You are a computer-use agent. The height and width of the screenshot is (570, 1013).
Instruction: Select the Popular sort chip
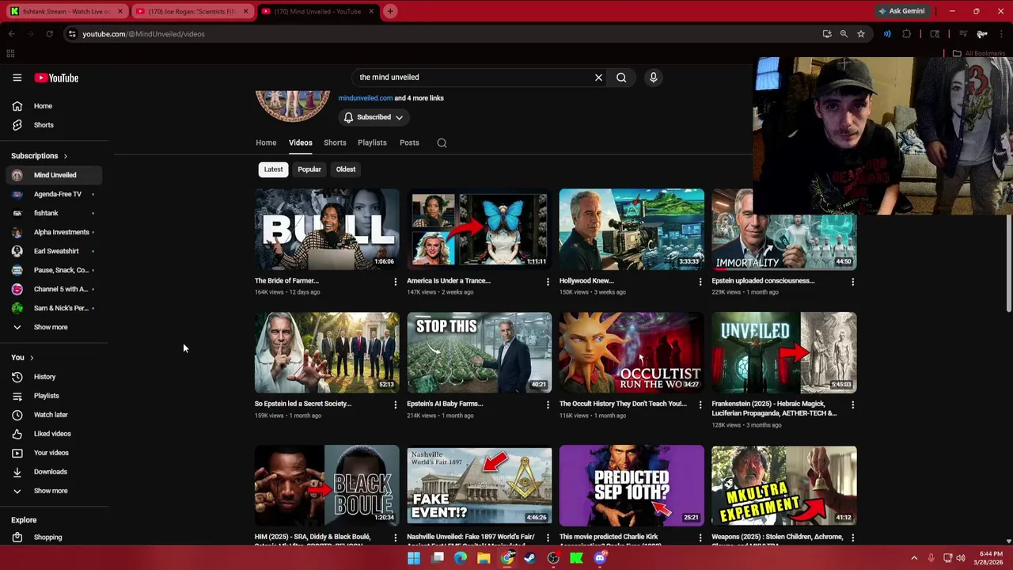tap(309, 169)
